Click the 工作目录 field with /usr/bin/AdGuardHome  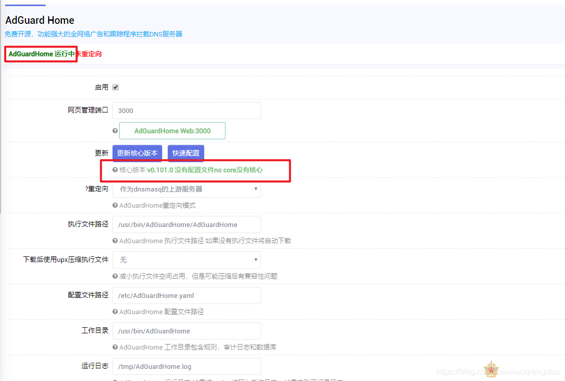[186, 331]
